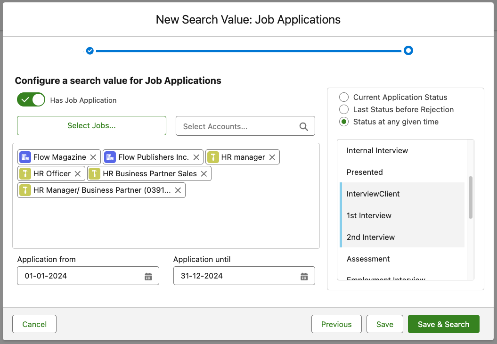Click the search icon in Select Accounts

304,126
